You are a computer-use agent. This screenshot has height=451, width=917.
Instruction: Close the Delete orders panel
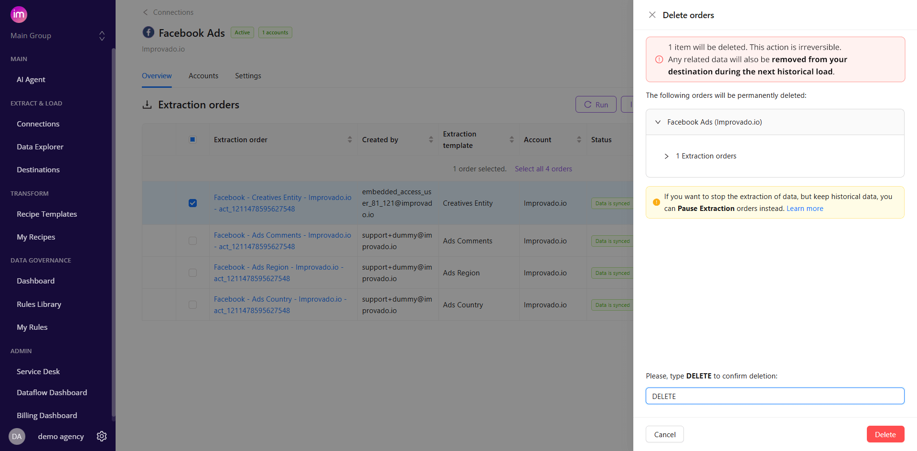[x=652, y=15]
